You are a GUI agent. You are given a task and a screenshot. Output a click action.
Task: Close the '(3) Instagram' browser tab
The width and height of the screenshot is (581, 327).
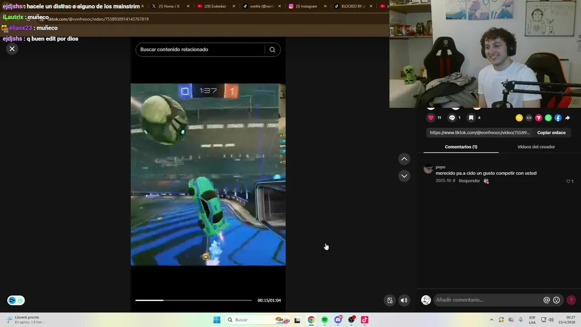tap(325, 6)
